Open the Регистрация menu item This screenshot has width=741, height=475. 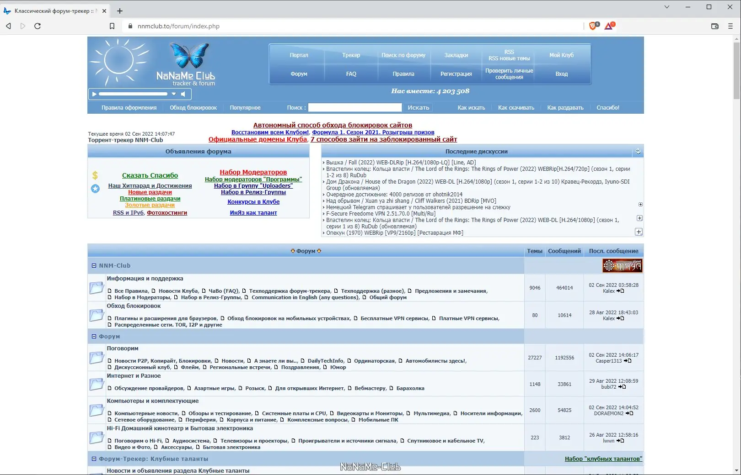456,74
